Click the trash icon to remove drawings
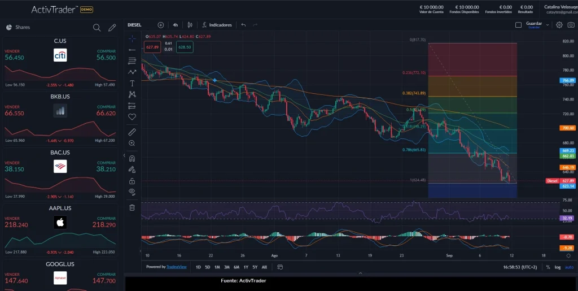This screenshot has width=578, height=291. pyautogui.click(x=132, y=207)
